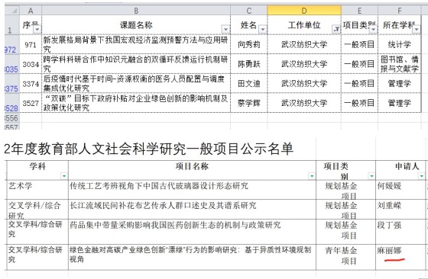
Task: Open active filter on 工作单位 column
Action: pos(336,29)
